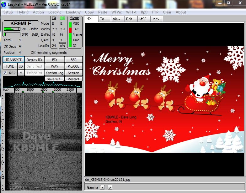Click the TX Mode value E
This screenshot has width=246, height=193.
click(x=53, y=24)
